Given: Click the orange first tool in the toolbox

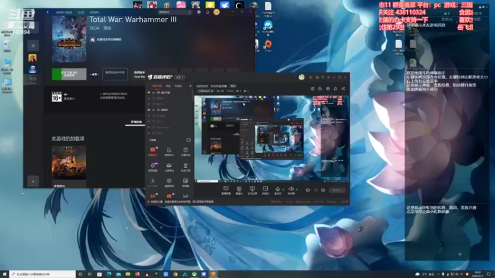Looking at the screenshot, I should (153, 151).
